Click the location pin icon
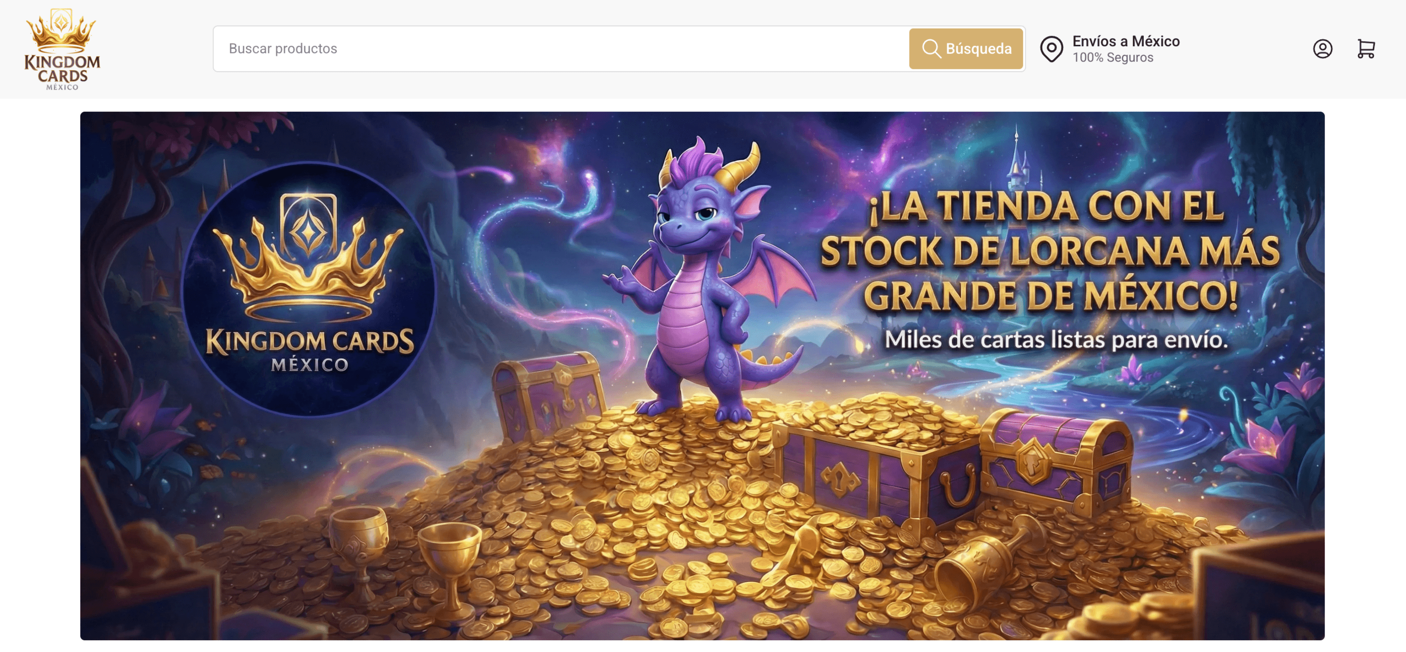 point(1051,49)
